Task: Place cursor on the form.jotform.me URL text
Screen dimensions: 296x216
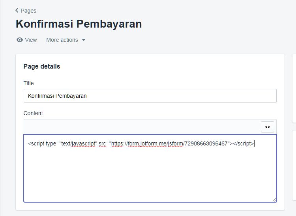Action: 147,143
